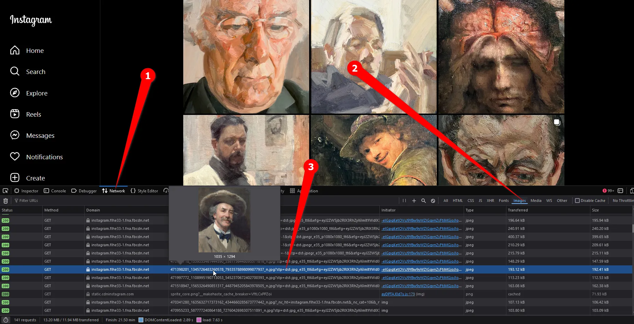Pause network recording
The width and height of the screenshot is (634, 324).
(404, 201)
